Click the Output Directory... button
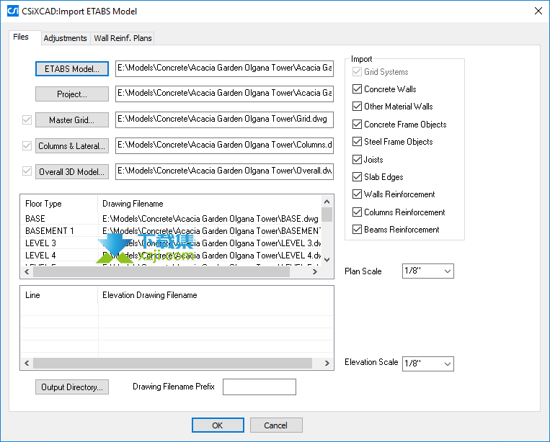Image resolution: width=550 pixels, height=442 pixels. (72, 387)
